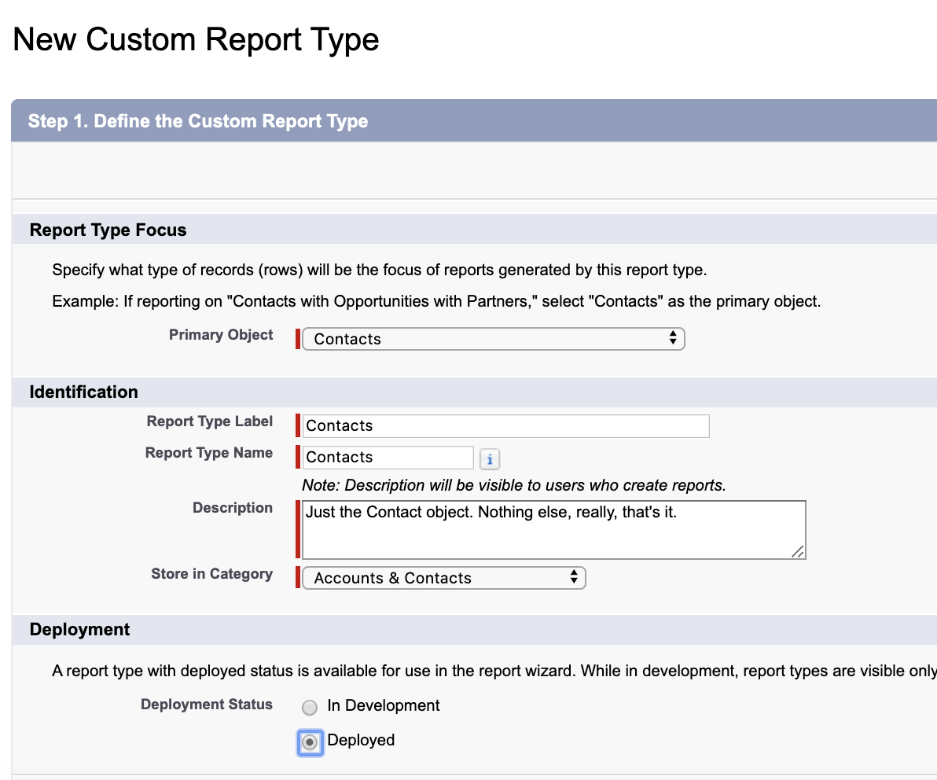937x780 pixels.
Task: Click the 'Specify what type of records' instruction text
Action: point(380,270)
